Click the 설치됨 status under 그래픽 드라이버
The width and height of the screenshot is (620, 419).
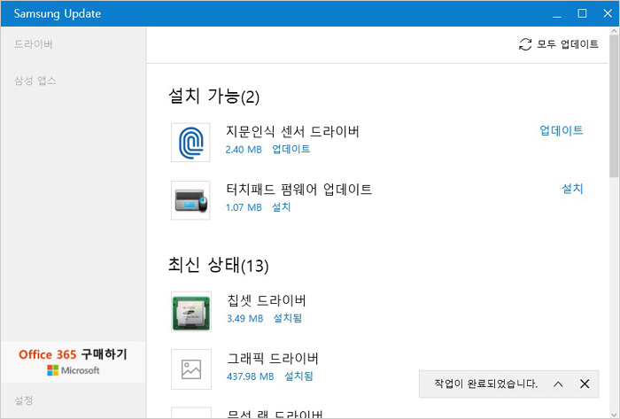(x=298, y=376)
